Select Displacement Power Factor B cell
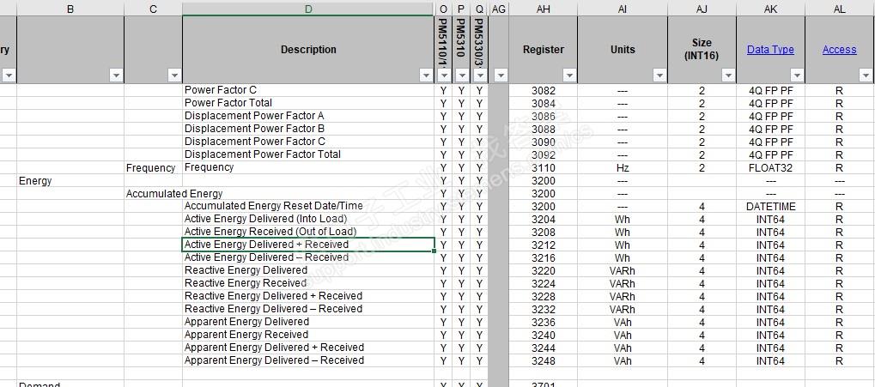The image size is (875, 387). coord(308,129)
